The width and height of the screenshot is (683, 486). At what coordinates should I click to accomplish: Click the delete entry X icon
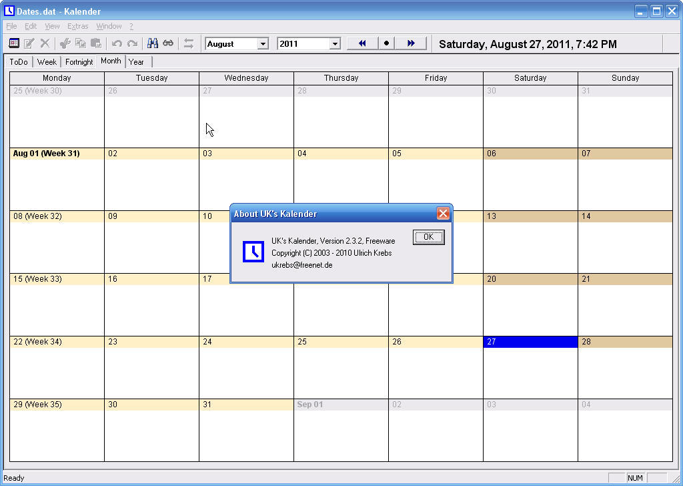pyautogui.click(x=45, y=43)
